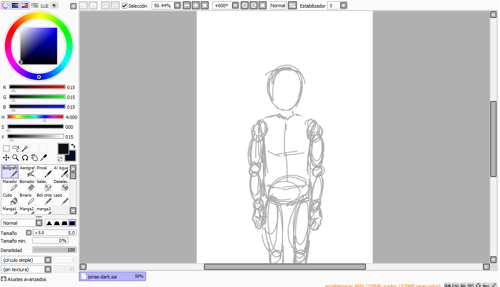Open the zoom percentage dropdown
The width and height of the screenshot is (500, 287).
(x=178, y=6)
